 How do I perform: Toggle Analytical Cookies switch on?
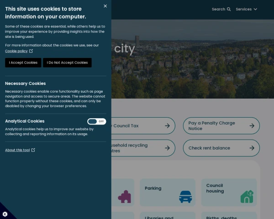[96, 121]
